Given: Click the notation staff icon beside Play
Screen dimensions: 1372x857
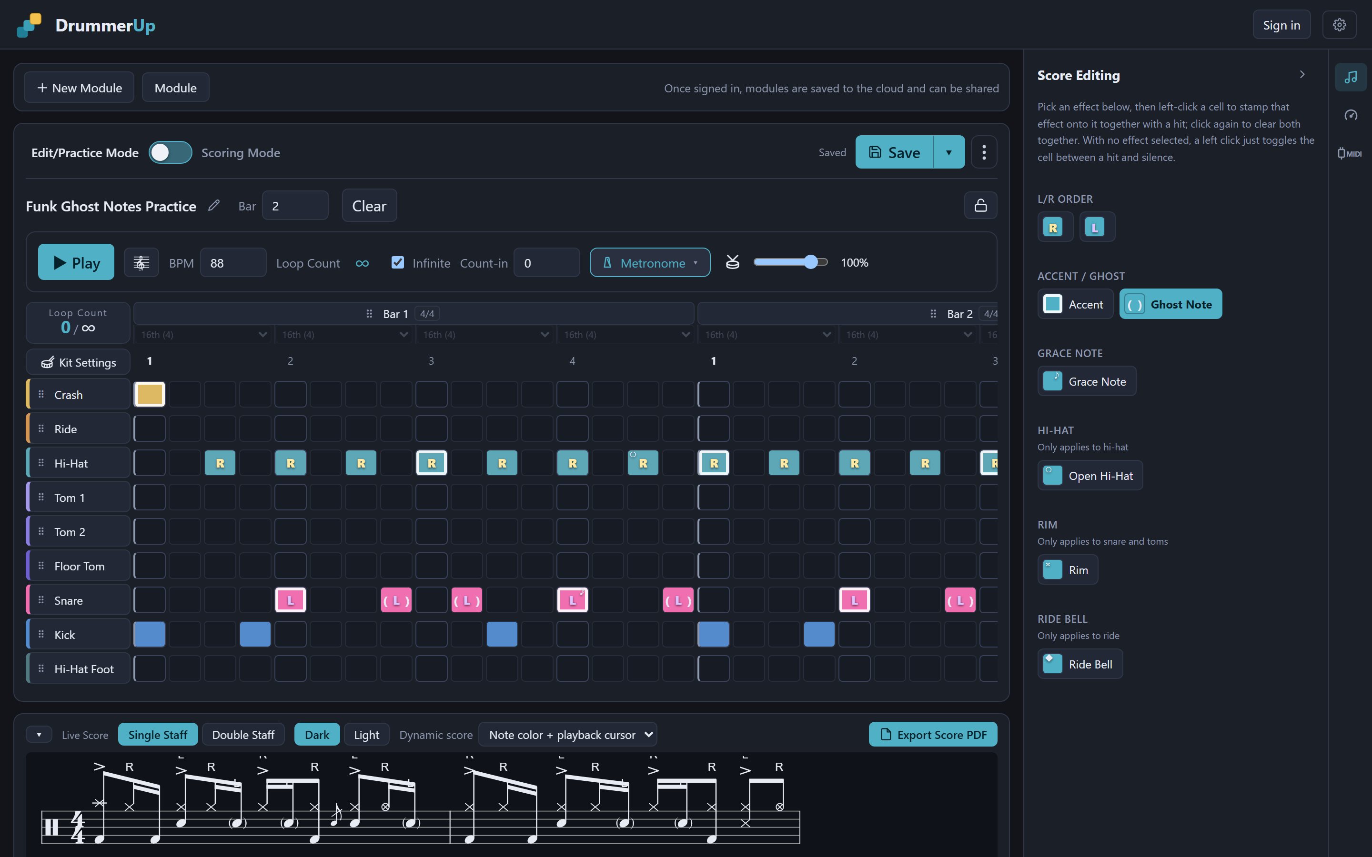Looking at the screenshot, I should [141, 262].
